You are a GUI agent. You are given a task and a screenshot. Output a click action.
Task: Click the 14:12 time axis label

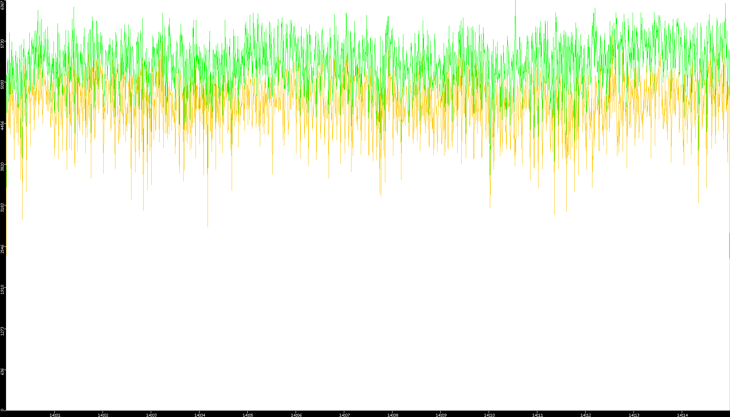(x=586, y=415)
